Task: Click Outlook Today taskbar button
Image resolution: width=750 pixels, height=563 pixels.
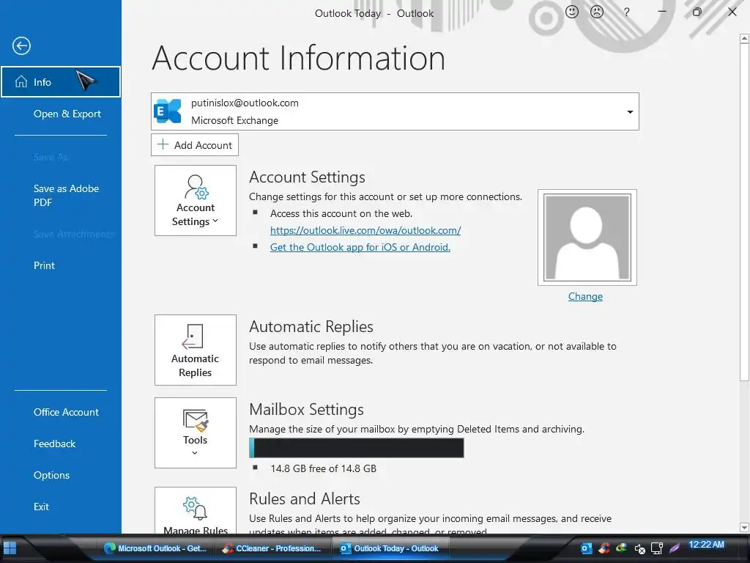Action: (390, 548)
